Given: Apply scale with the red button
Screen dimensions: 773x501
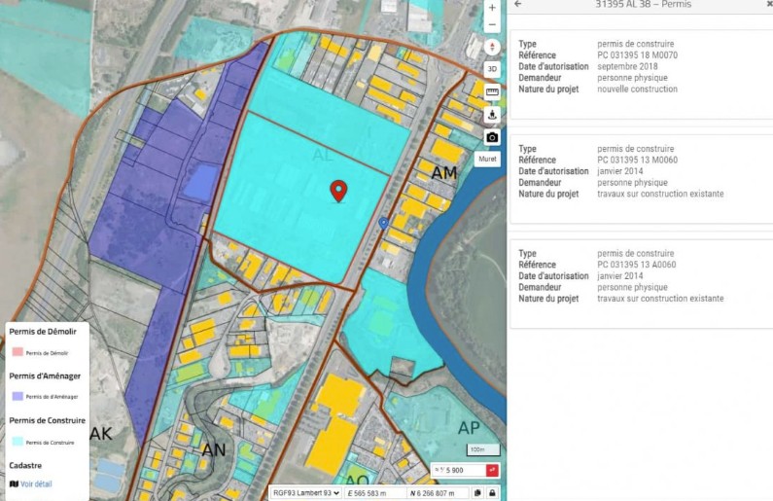Looking at the screenshot, I should [493, 471].
